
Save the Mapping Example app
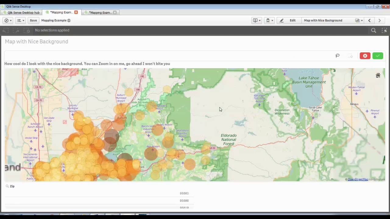(x=33, y=20)
